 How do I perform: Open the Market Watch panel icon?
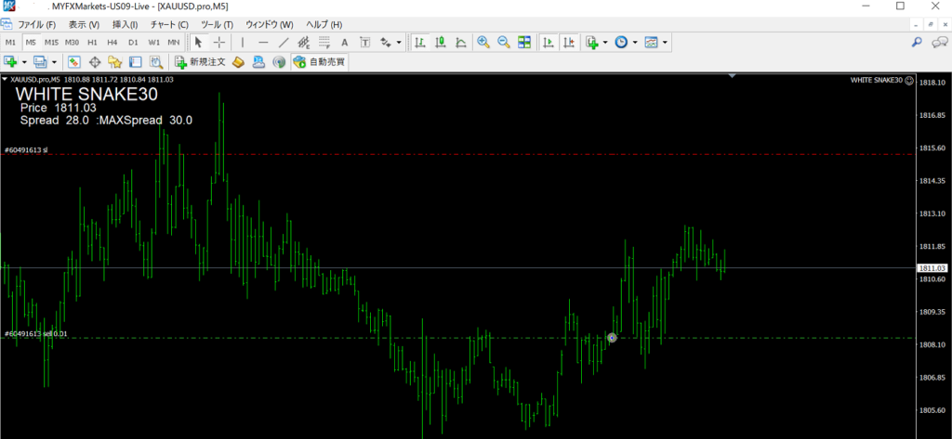[x=74, y=62]
